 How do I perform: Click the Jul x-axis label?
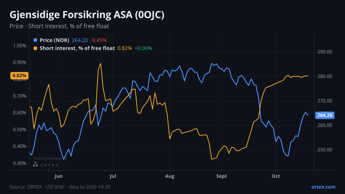(x=113, y=176)
